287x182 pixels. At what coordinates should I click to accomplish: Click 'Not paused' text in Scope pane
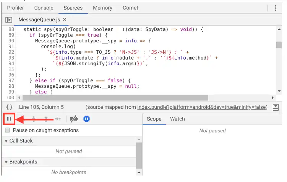coord(212,130)
